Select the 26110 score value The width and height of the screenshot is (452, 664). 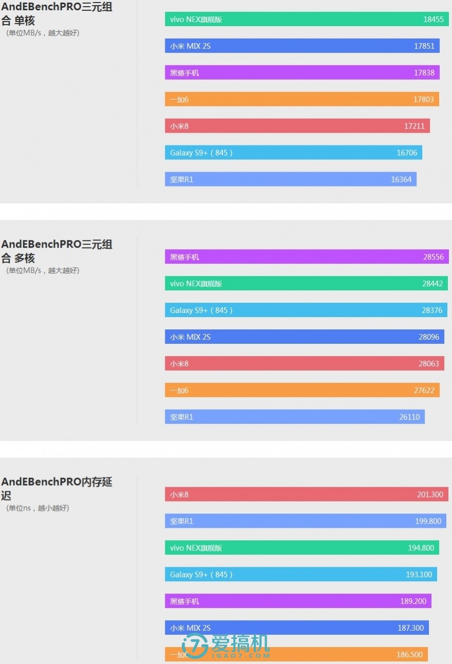point(409,417)
